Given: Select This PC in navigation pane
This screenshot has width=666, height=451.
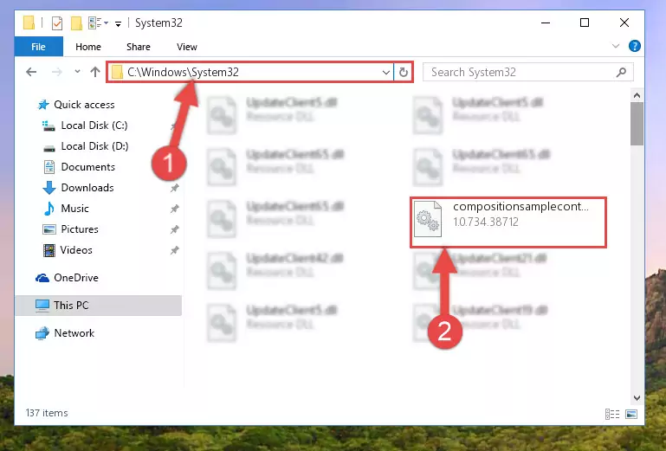Looking at the screenshot, I should (99, 306).
